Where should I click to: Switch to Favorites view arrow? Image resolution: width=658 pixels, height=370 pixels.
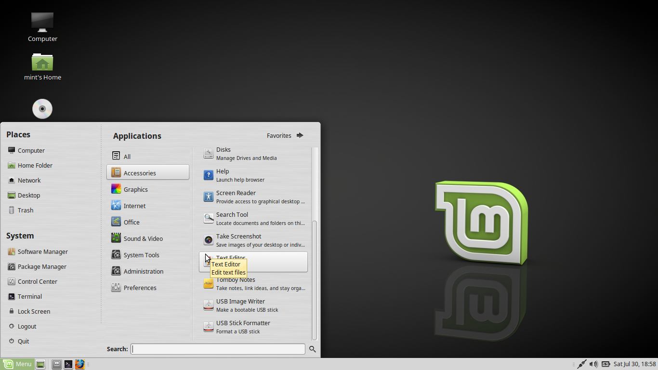point(300,135)
